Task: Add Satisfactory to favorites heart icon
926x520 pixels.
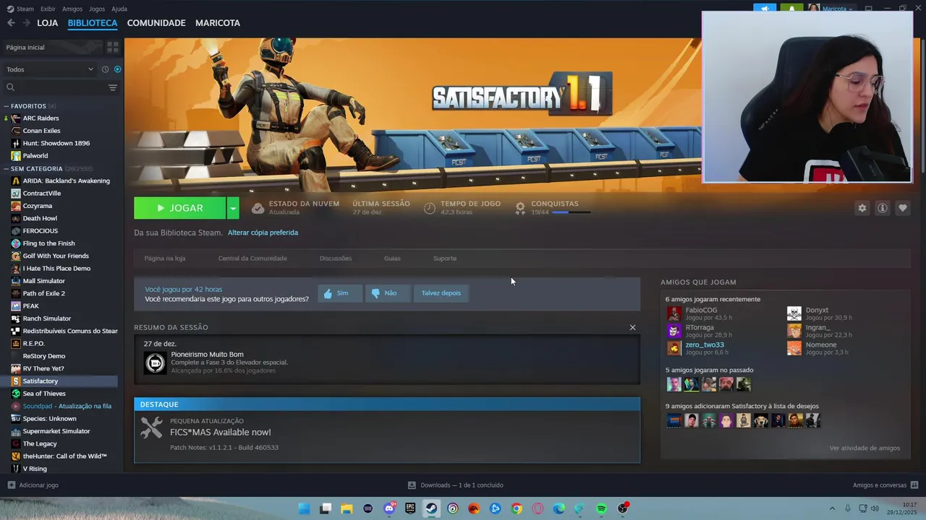Action: coord(903,208)
